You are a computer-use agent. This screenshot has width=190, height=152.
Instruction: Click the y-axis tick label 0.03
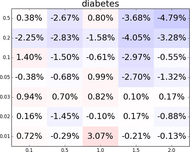tap(6, 97)
